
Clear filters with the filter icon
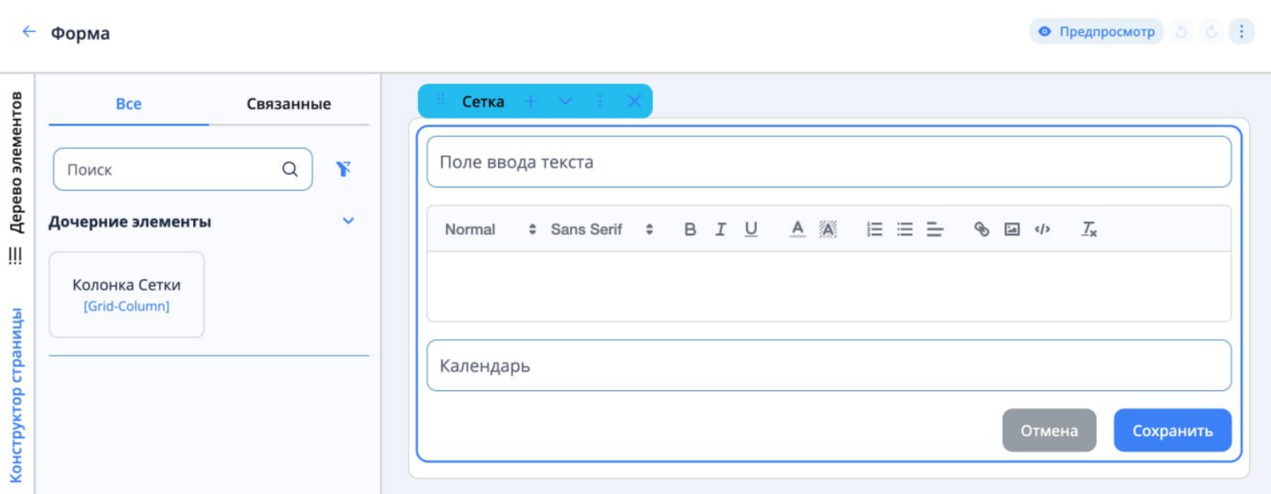(x=343, y=169)
